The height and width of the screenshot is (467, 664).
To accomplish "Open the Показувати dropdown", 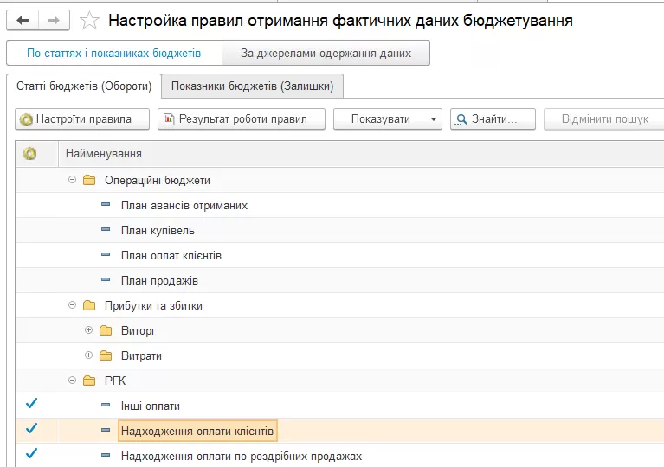I will [x=388, y=119].
